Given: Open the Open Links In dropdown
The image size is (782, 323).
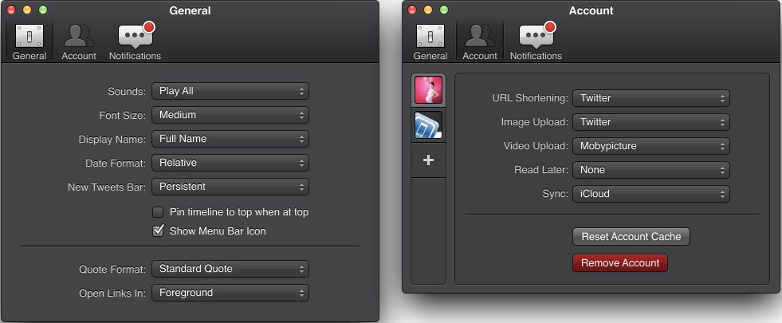Looking at the screenshot, I should (230, 293).
